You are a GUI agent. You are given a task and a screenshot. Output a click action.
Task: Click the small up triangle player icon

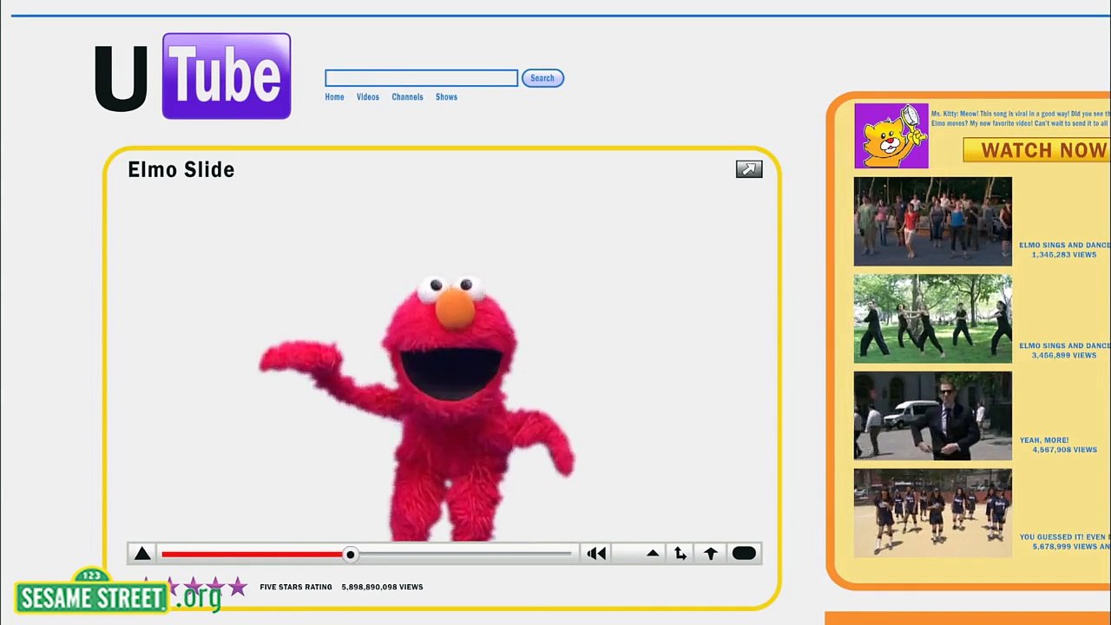[653, 553]
